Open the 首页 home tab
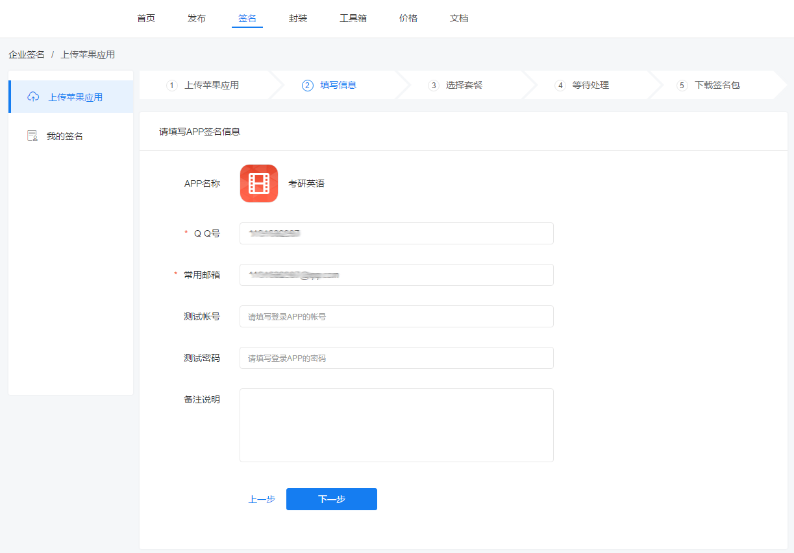 point(146,18)
